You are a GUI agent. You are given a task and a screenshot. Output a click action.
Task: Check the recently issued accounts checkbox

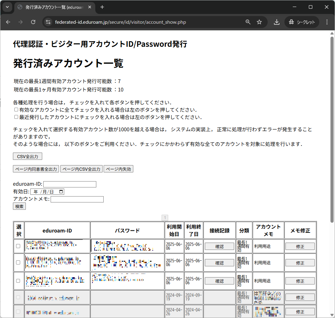(x=16, y=117)
